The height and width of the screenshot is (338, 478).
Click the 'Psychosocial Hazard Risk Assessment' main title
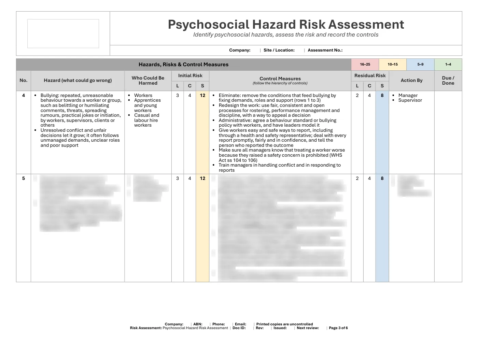(286, 25)
